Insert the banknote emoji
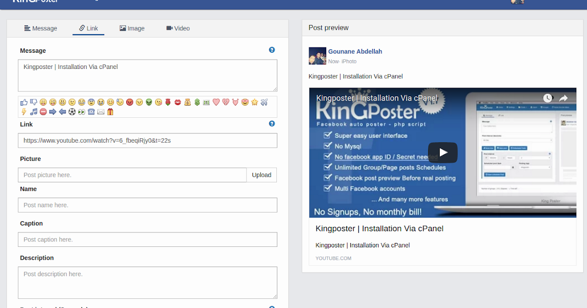 206,102
